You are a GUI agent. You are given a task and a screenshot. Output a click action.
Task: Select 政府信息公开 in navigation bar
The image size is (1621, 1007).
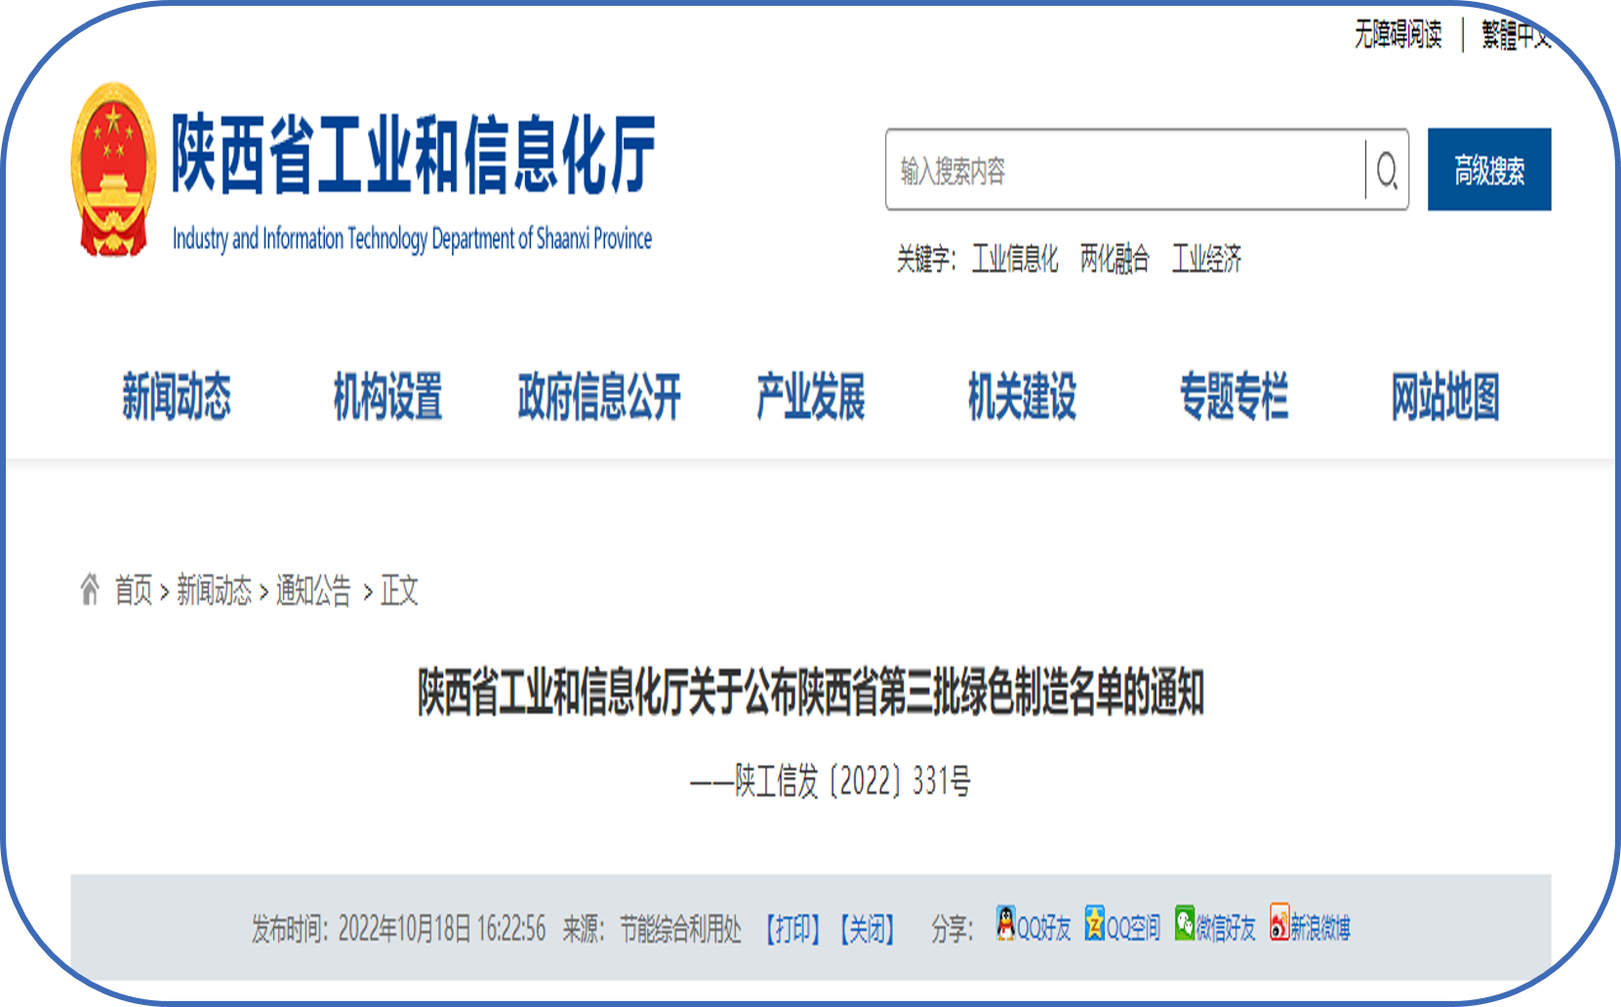click(x=599, y=396)
